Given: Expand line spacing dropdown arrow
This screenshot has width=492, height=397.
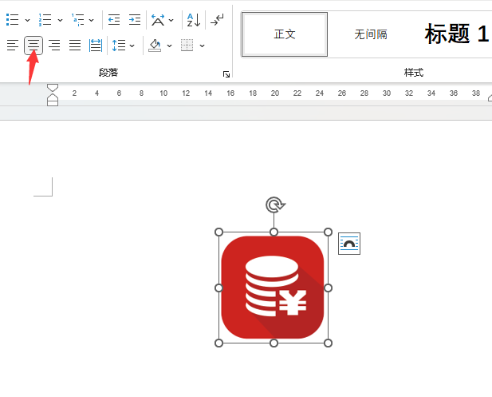Looking at the screenshot, I should coord(132,46).
